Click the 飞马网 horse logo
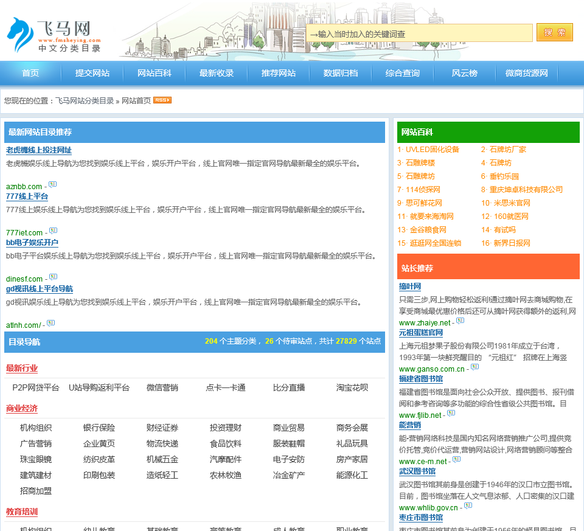Image resolution: width=584 pixels, height=531 pixels. pos(21,35)
